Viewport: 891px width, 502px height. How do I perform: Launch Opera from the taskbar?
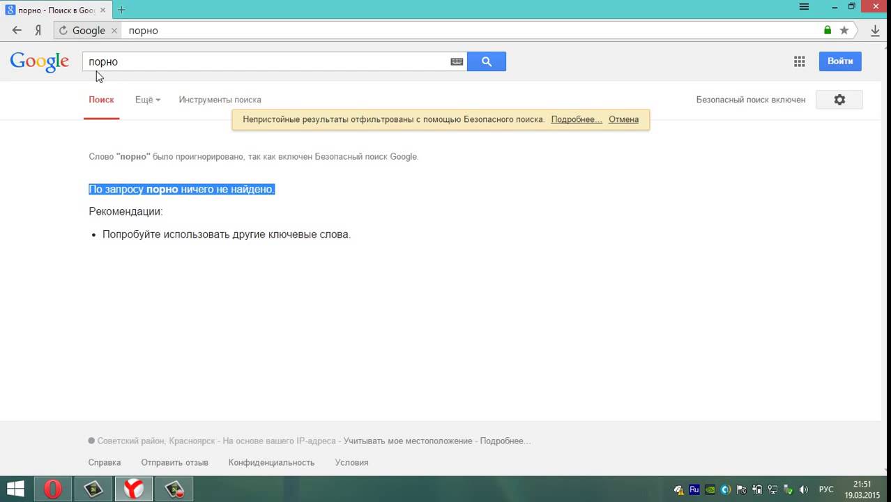click(x=53, y=489)
